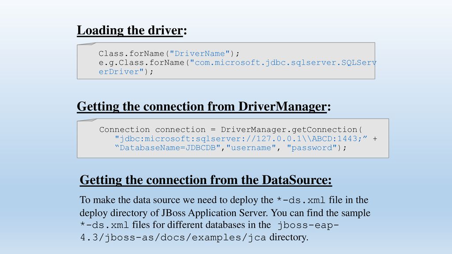Click DriverManager.getConnection( in the code
This screenshot has height=254, width=452.
tap(291, 130)
